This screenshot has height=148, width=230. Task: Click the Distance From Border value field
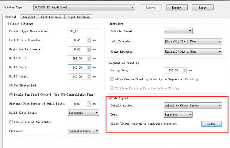[x=78, y=104]
